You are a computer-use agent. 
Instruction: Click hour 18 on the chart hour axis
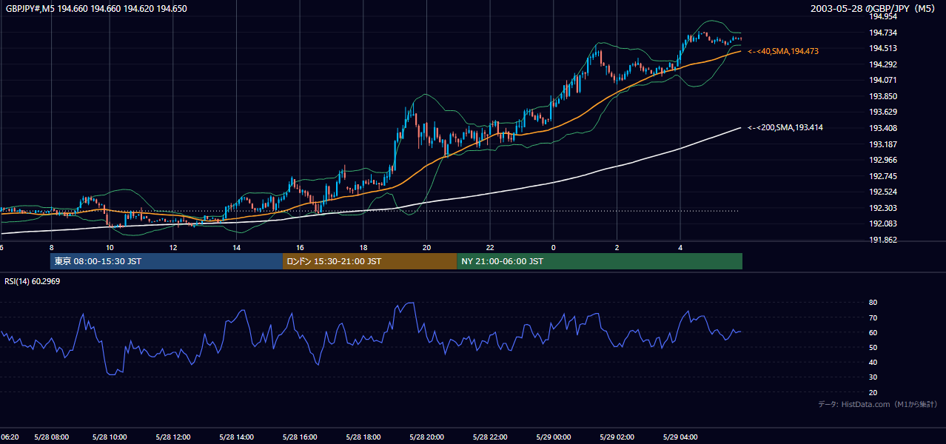[363, 247]
